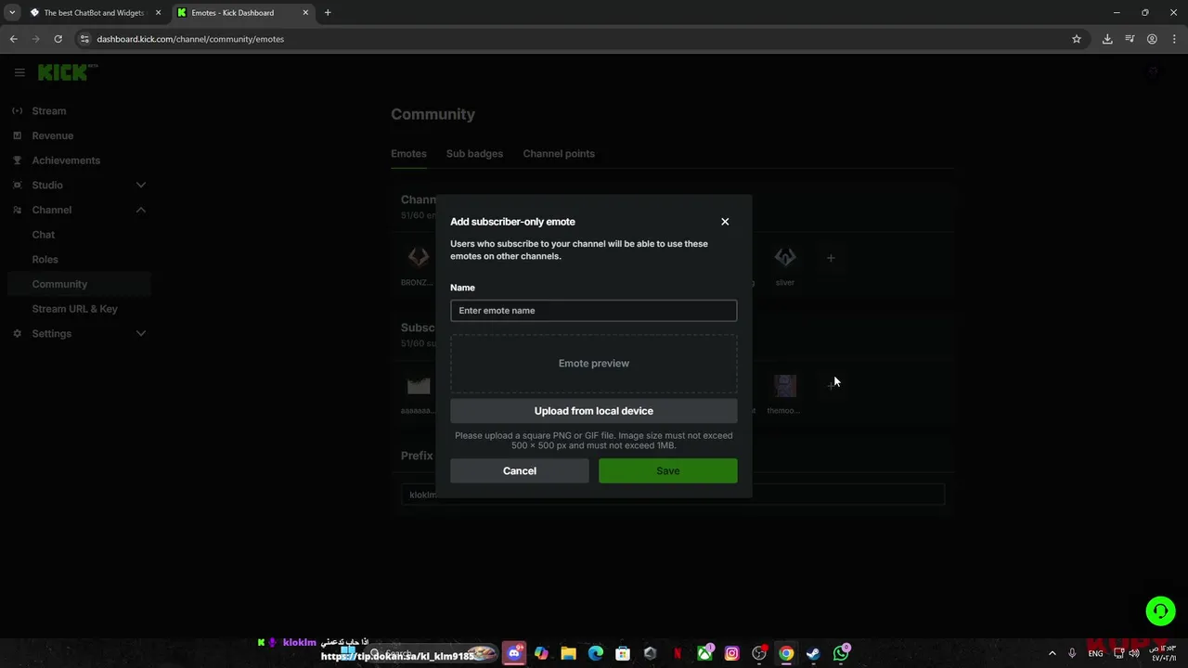
Task: Bookmark this page with star icon
Action: point(1077,39)
